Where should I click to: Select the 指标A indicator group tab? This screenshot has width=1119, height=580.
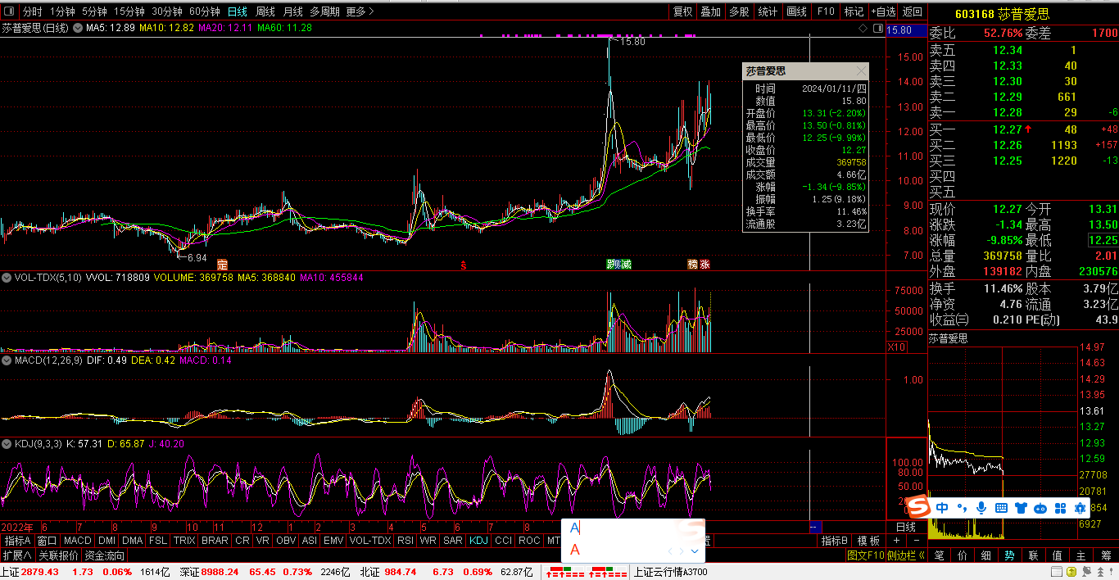tap(17, 541)
